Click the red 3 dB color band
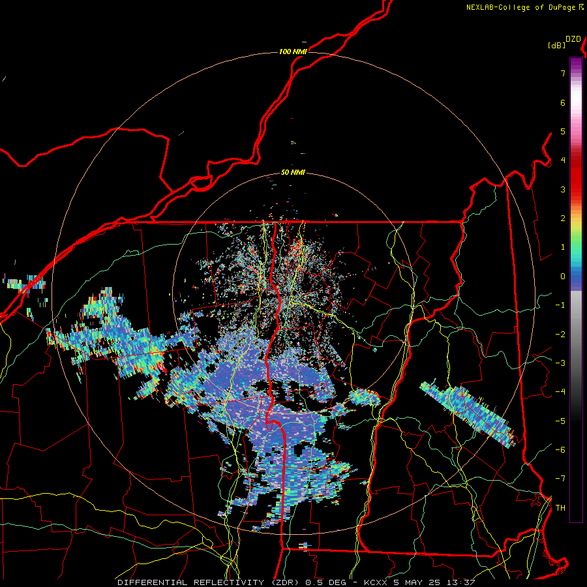The image size is (587, 587). click(576, 189)
